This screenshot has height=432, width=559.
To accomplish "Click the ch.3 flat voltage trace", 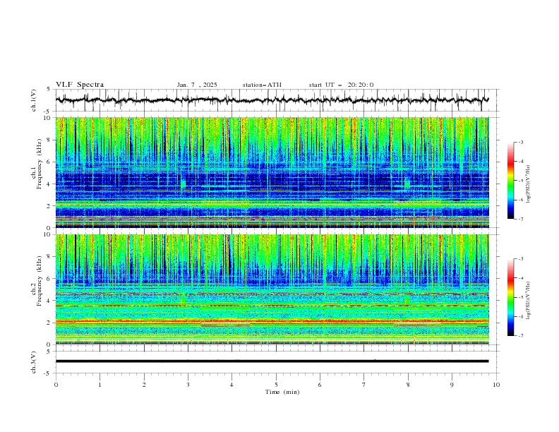I will click(272, 361).
